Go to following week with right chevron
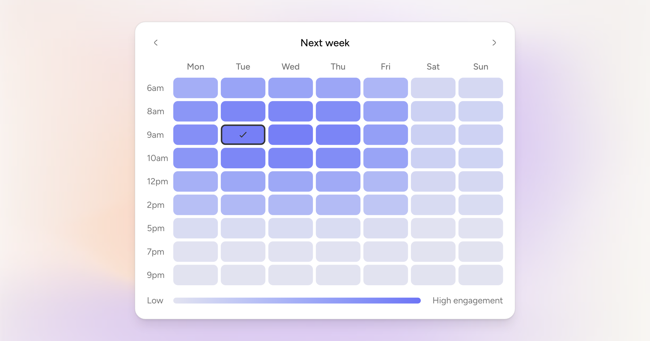This screenshot has width=650, height=341. (x=494, y=43)
